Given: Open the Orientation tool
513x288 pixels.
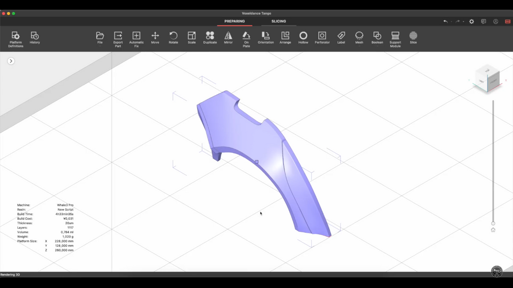Looking at the screenshot, I should pyautogui.click(x=266, y=38).
